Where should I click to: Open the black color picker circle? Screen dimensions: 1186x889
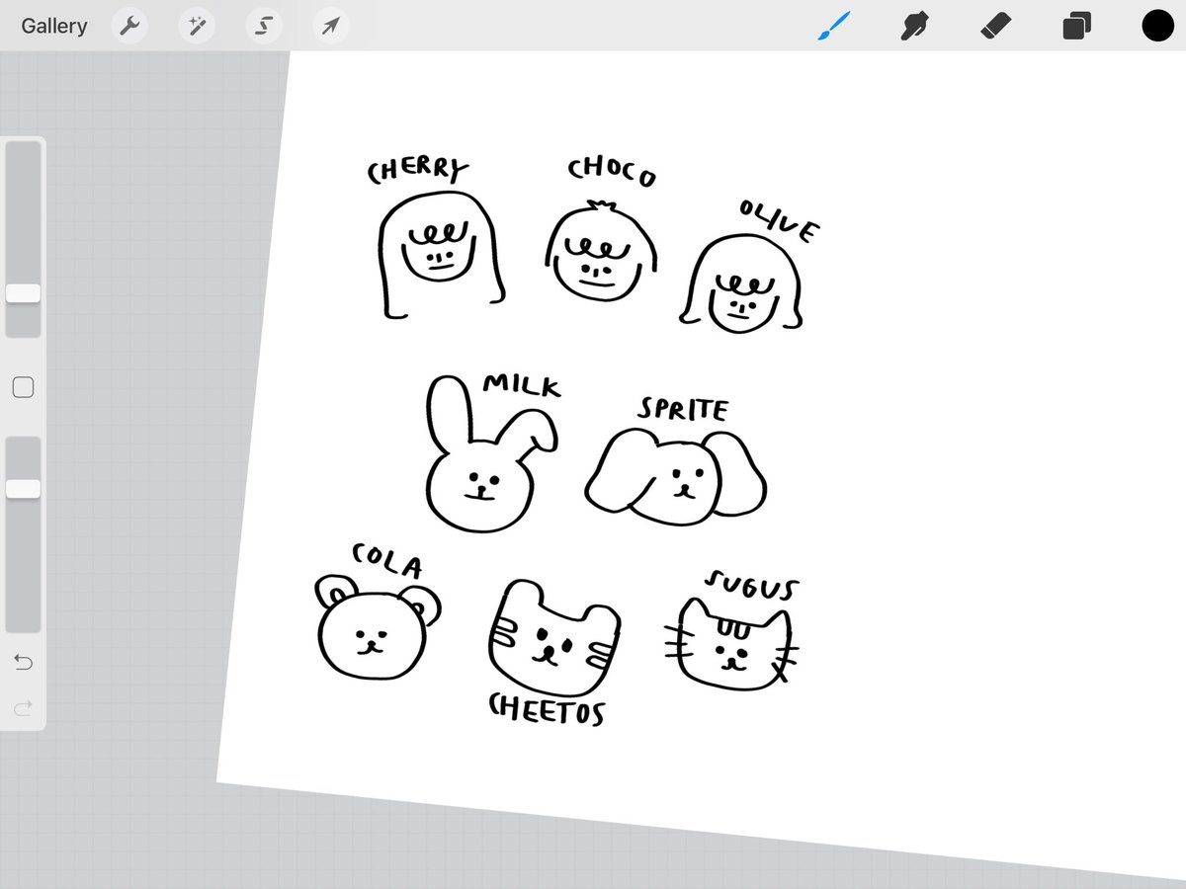pyautogui.click(x=1157, y=26)
